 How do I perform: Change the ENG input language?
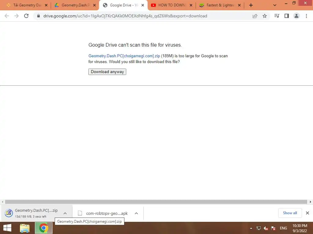click(x=283, y=228)
